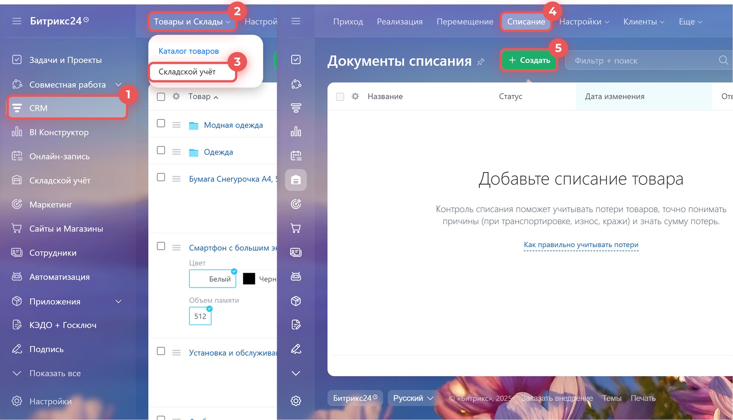Click the Онлайн-запись calendar icon in left sidebar
The width and height of the screenshot is (733, 420).
click(x=17, y=156)
